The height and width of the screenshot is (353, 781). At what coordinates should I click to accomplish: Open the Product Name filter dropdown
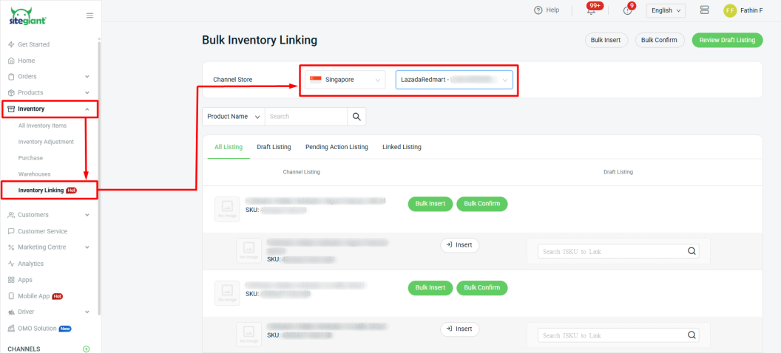pyautogui.click(x=233, y=117)
